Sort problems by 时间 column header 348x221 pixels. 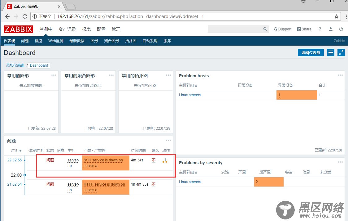coord(16,151)
